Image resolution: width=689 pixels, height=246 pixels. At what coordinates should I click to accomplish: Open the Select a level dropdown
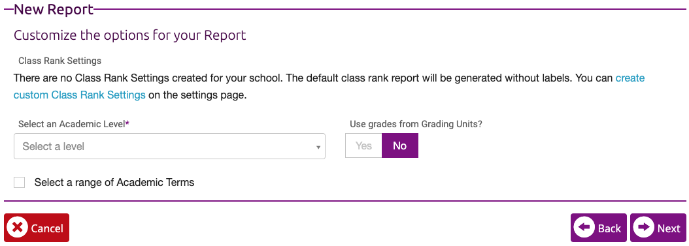pos(169,146)
